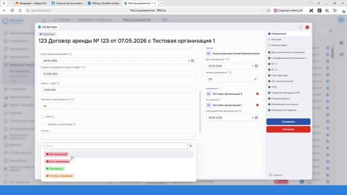Select status "Есть замечания" option
The image size is (347, 195).
pyautogui.click(x=57, y=161)
